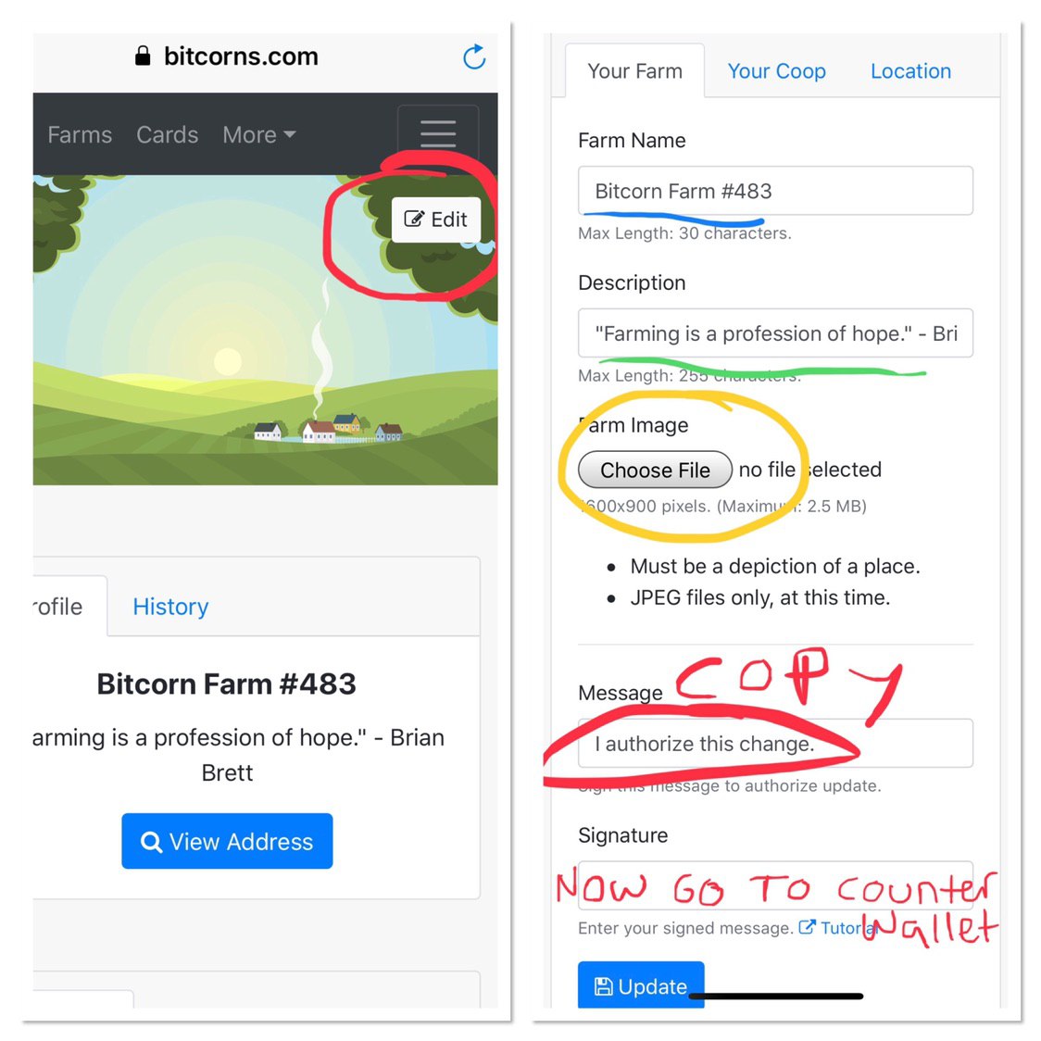Select the Your Farm tab
Viewport: 1041px width, 1041px height.
tap(634, 71)
